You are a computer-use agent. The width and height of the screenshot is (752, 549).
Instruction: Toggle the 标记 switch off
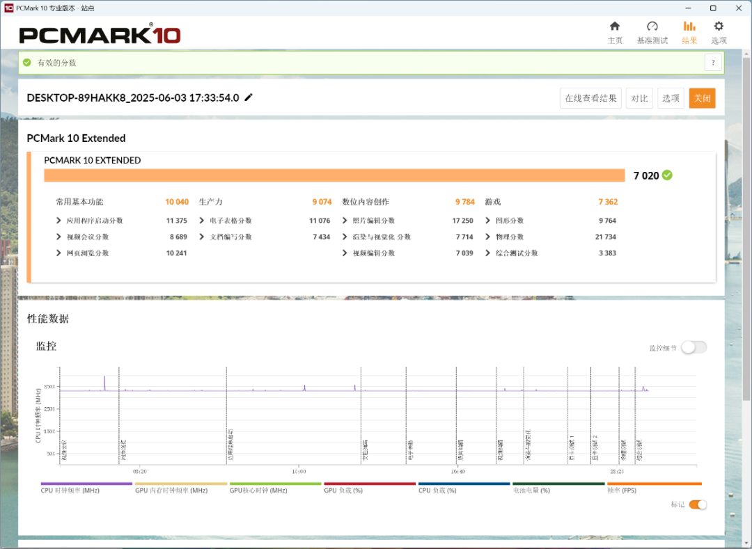tap(698, 504)
